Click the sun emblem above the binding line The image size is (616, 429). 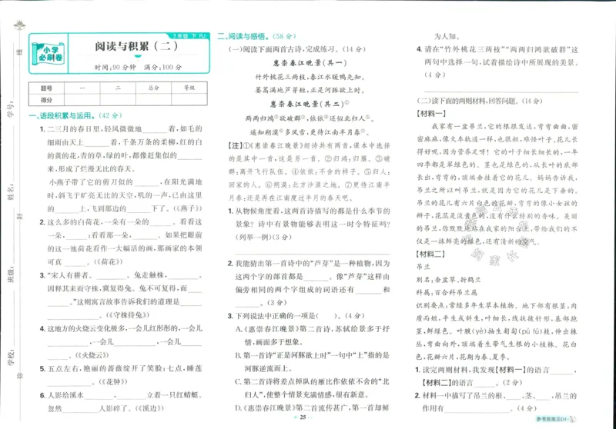19,26
